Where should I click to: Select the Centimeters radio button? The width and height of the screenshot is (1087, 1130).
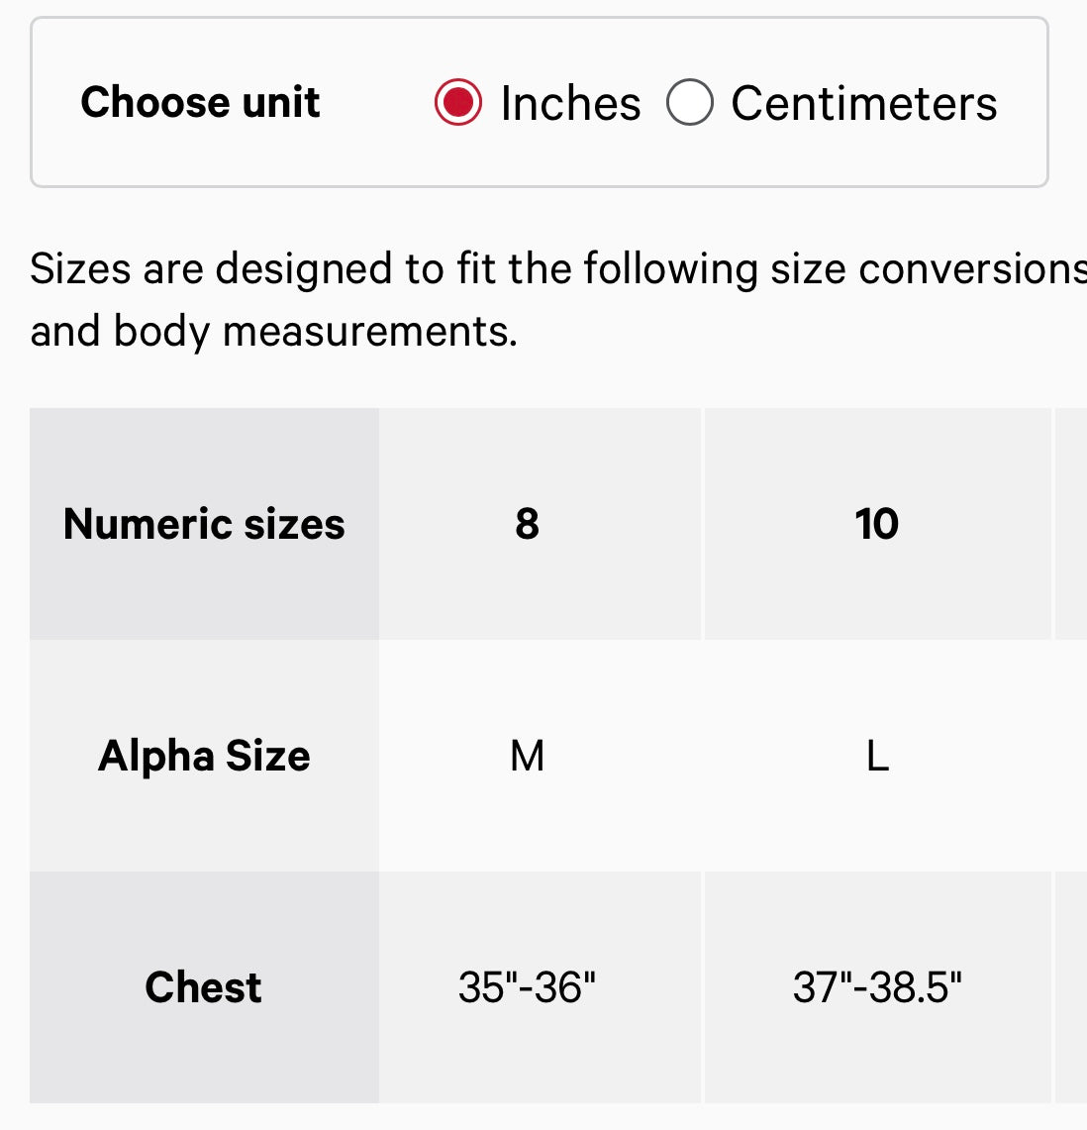(x=690, y=103)
